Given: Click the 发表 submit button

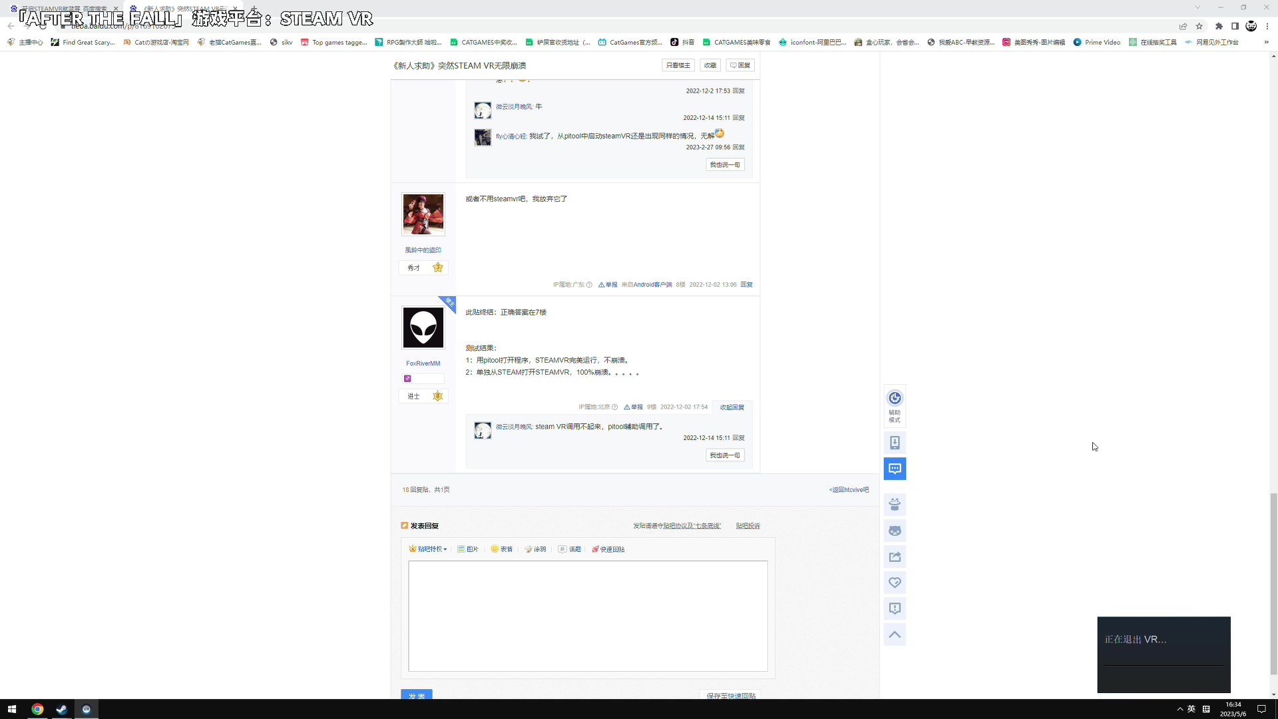Looking at the screenshot, I should [417, 694].
